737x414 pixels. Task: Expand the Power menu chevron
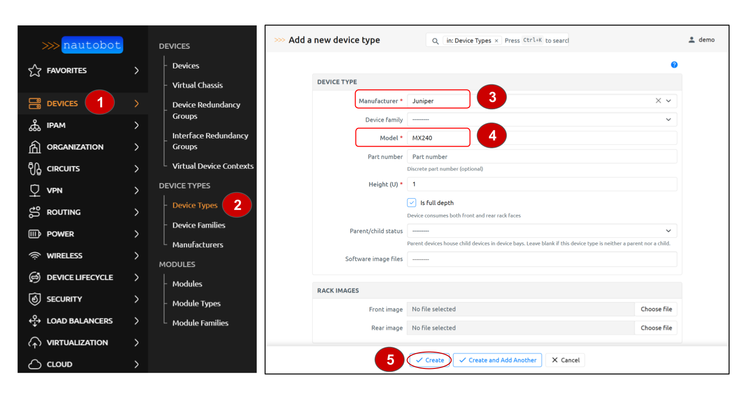[x=137, y=234]
